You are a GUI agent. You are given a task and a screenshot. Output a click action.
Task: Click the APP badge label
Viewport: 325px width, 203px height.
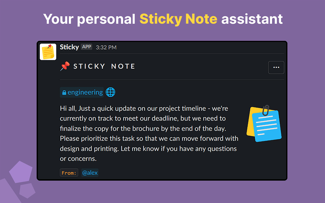coord(86,47)
